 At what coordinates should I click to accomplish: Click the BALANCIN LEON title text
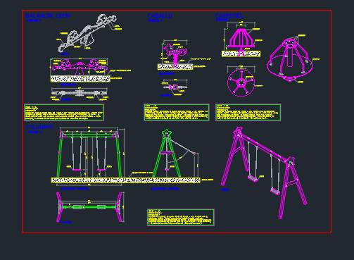48,16
